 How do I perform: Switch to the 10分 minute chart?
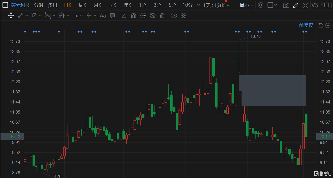[188, 5]
